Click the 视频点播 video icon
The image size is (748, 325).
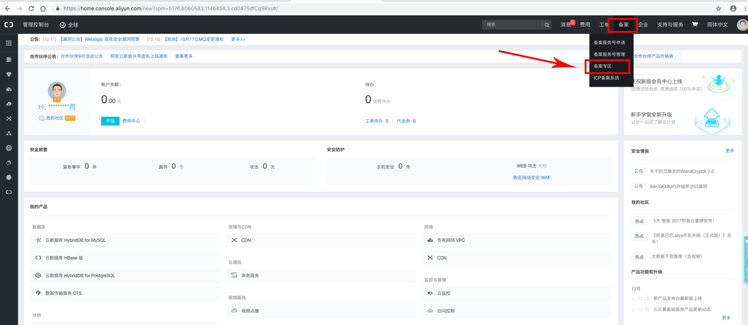point(234,311)
